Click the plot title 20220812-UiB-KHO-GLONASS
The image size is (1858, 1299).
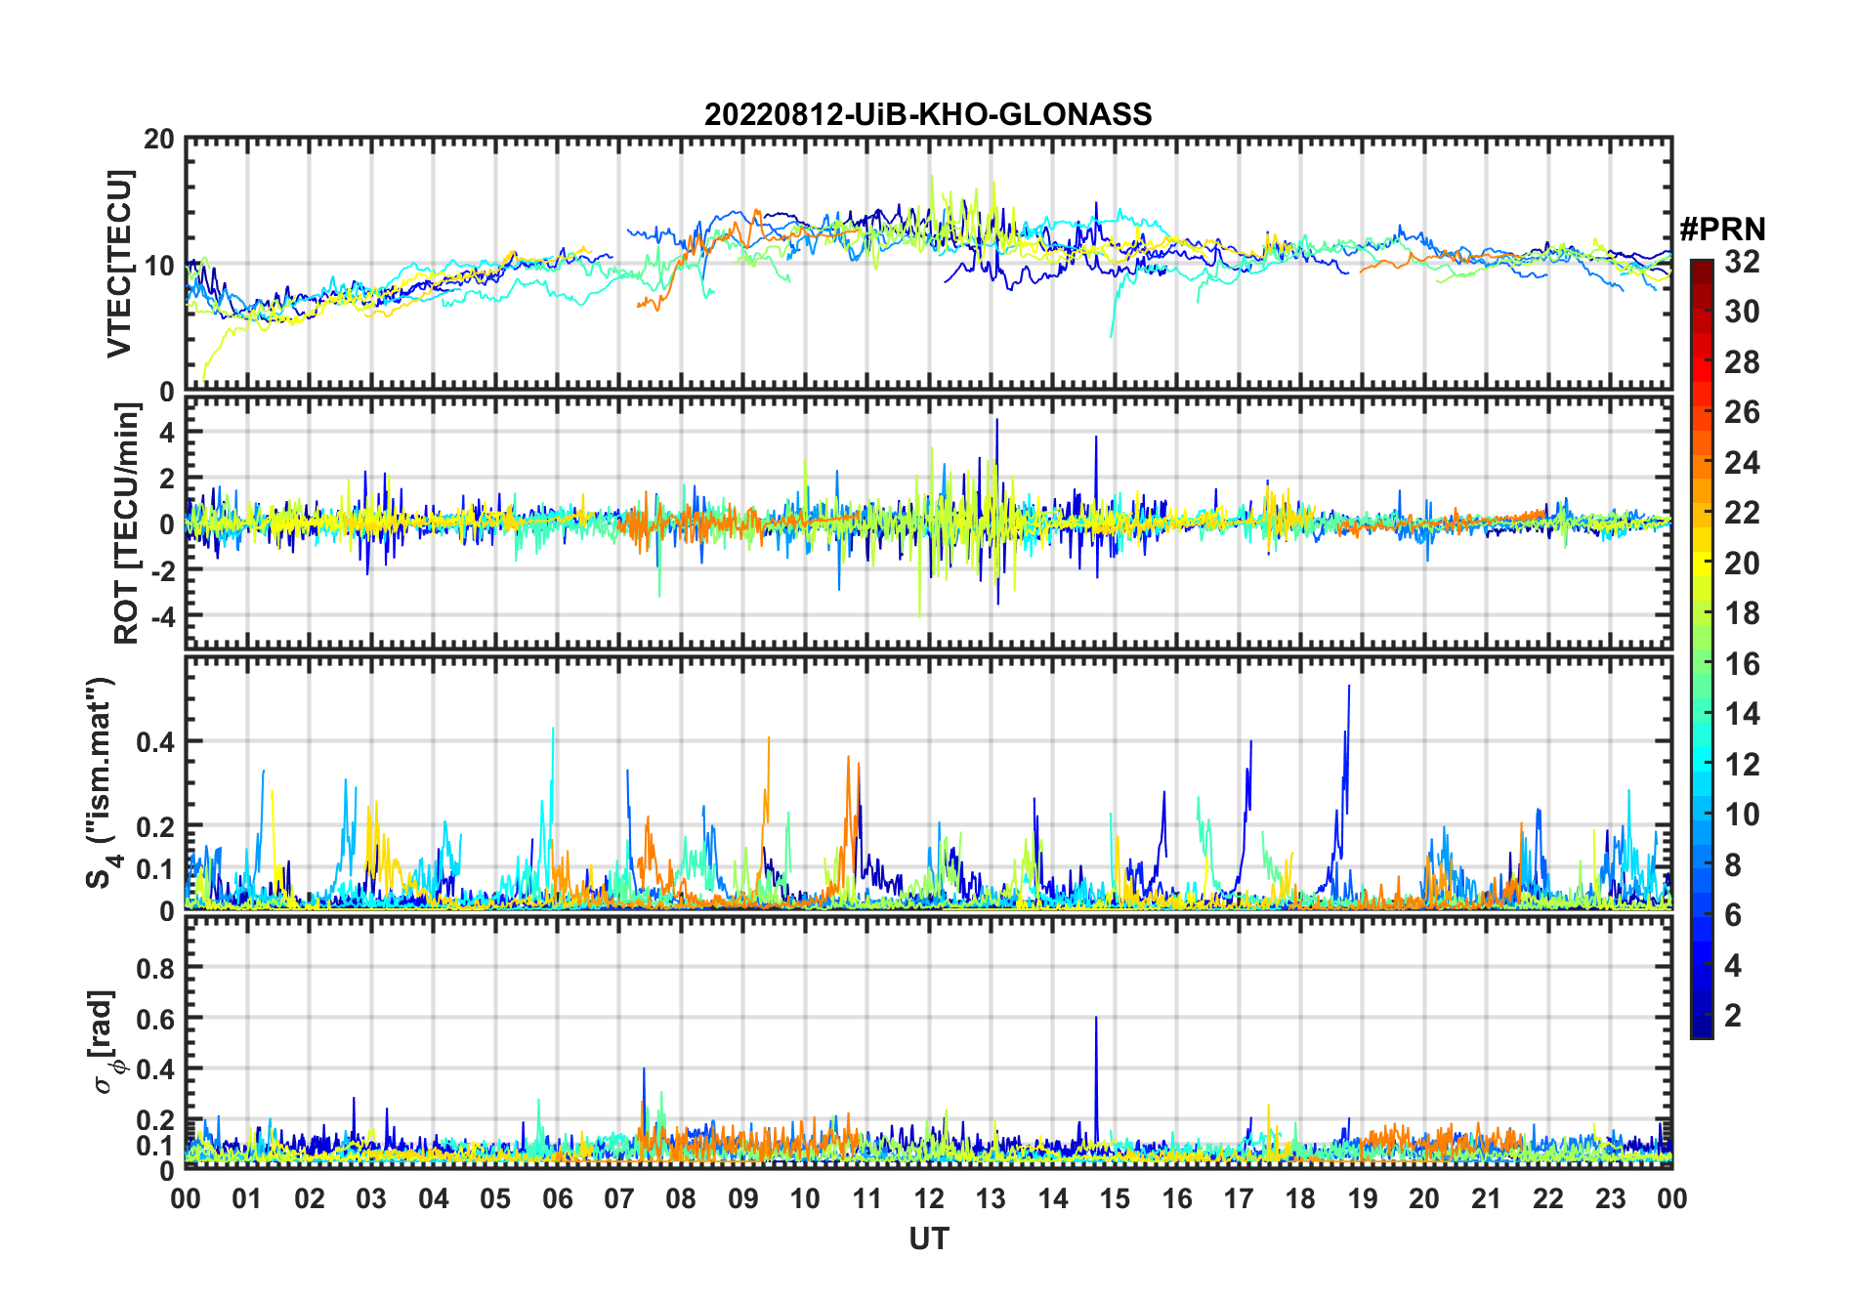tap(928, 114)
